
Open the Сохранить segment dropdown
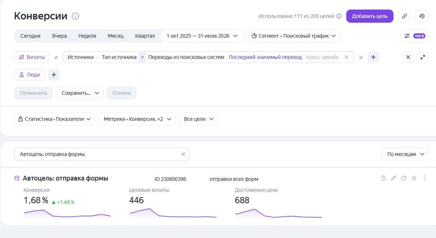[x=80, y=93]
